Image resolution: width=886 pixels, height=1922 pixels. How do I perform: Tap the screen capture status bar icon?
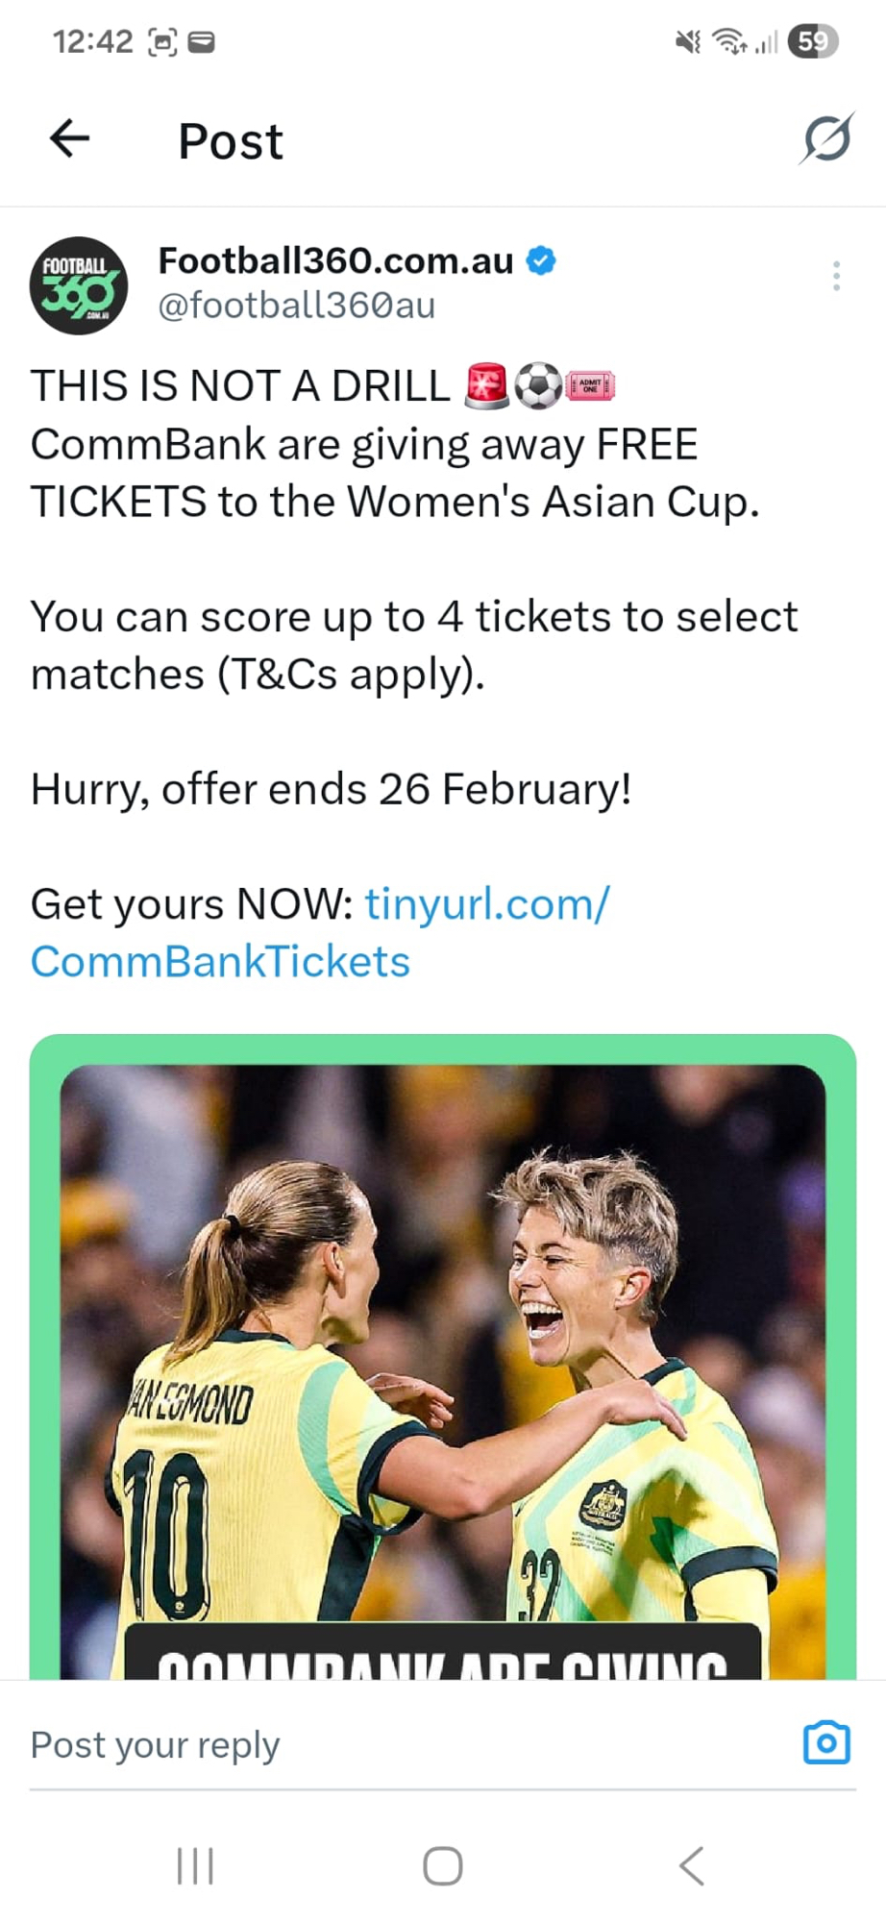pos(162,42)
